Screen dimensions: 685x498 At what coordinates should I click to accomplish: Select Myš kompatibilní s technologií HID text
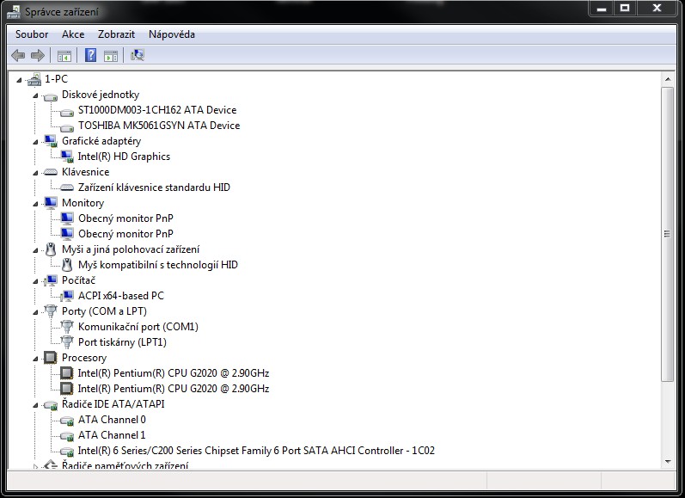(158, 265)
